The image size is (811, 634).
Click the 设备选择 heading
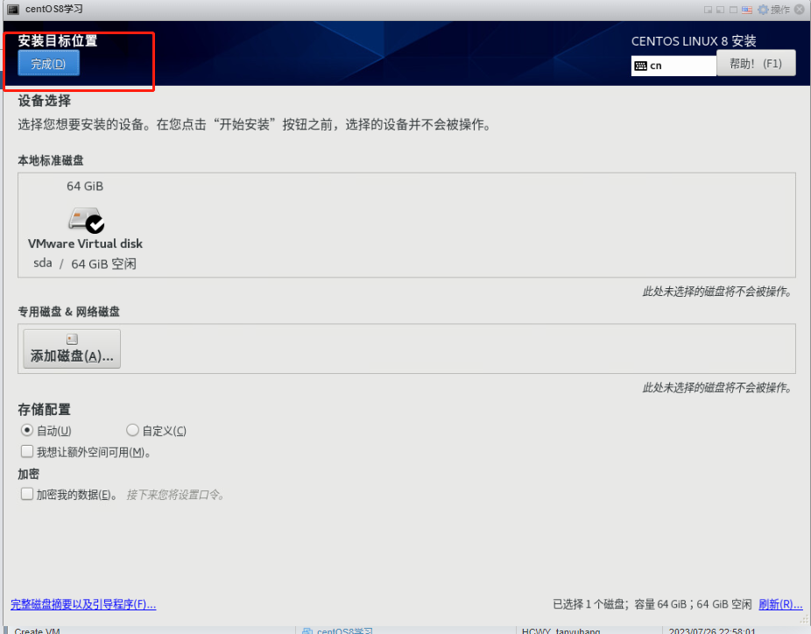click(45, 101)
